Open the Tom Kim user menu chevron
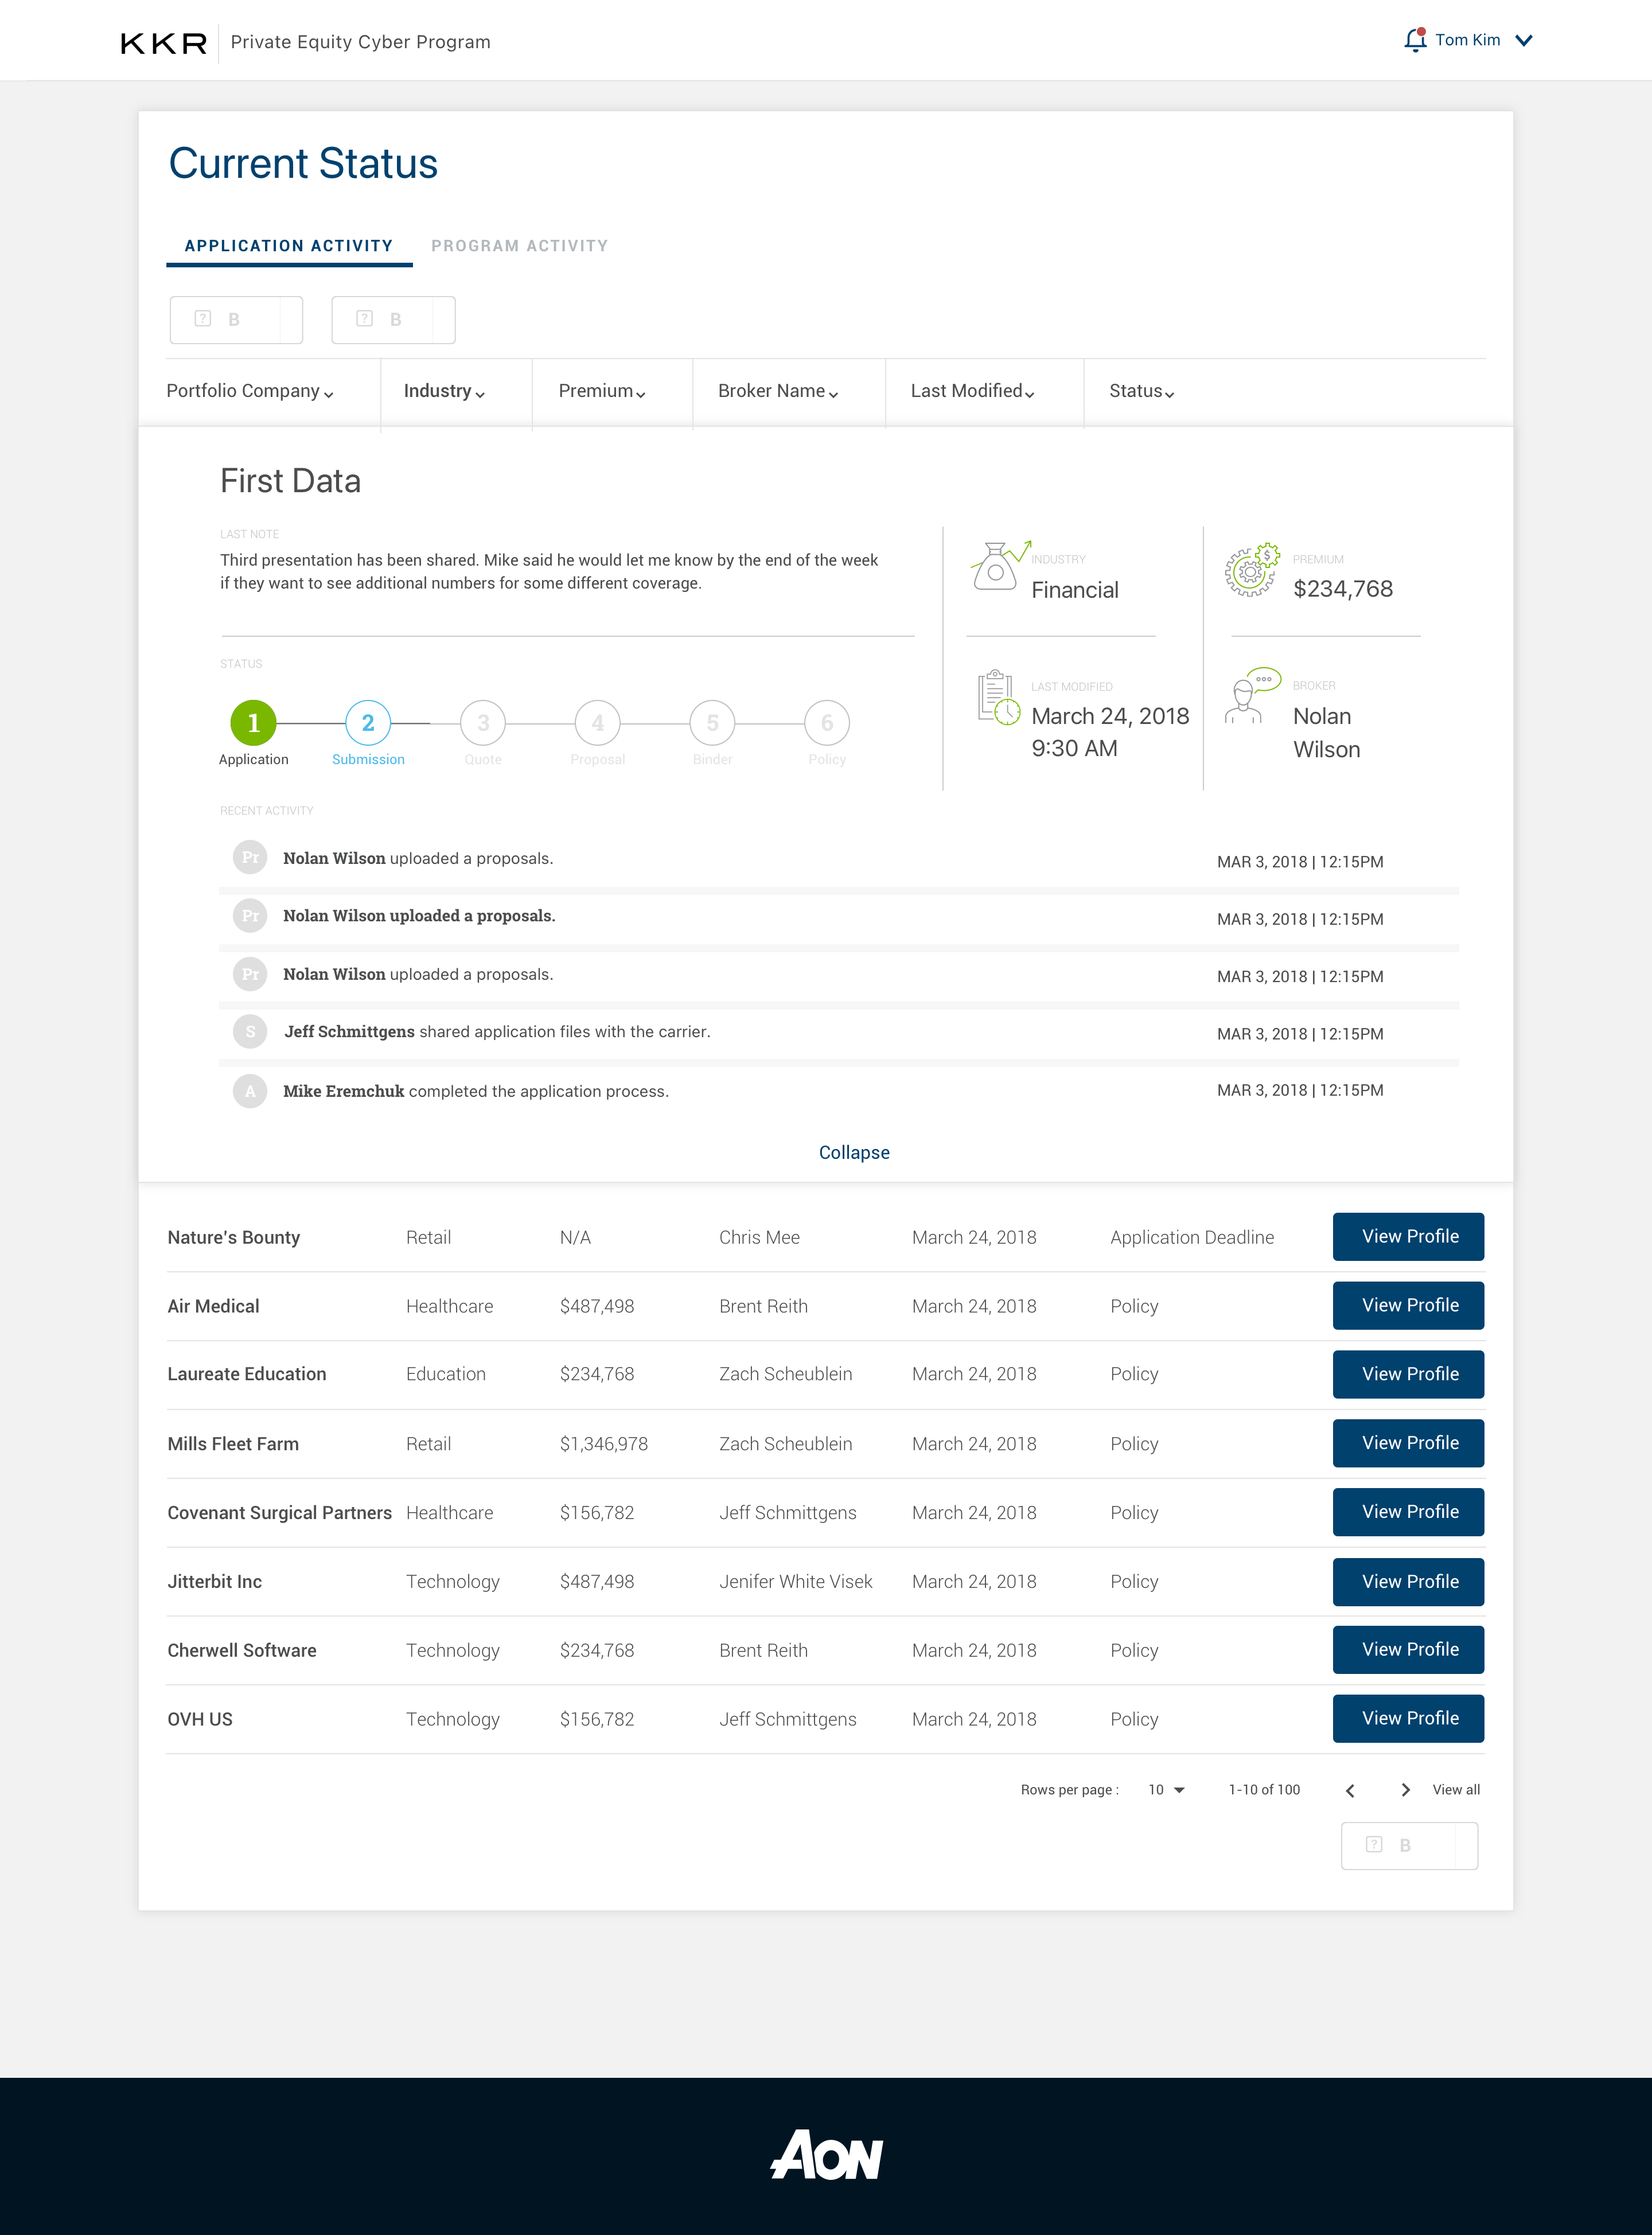The image size is (1652, 2235). point(1524,41)
